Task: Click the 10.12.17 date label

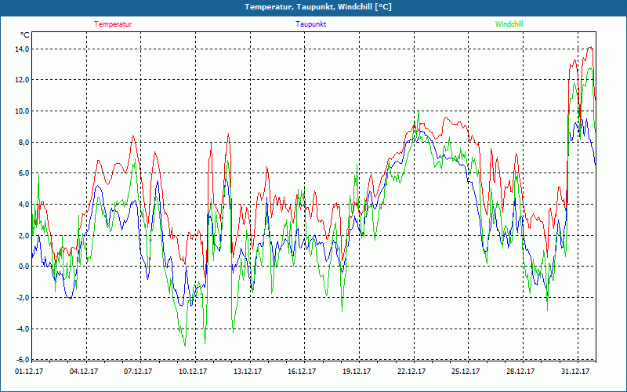Action: (193, 372)
